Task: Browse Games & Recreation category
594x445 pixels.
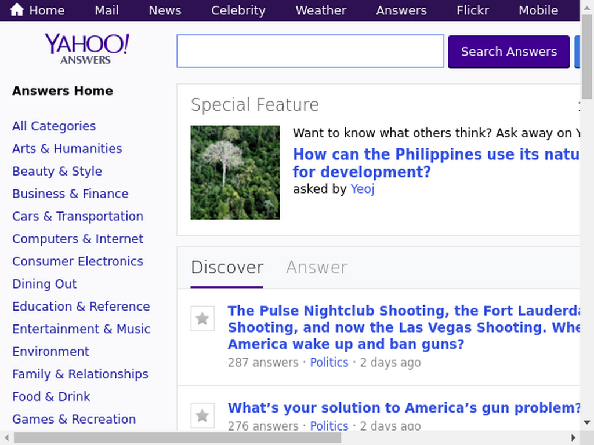Action: pos(74,419)
